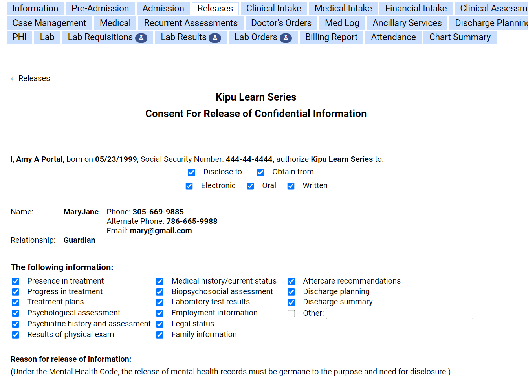
Task: Click flask icon on Lab Orders tab
Action: coord(286,38)
